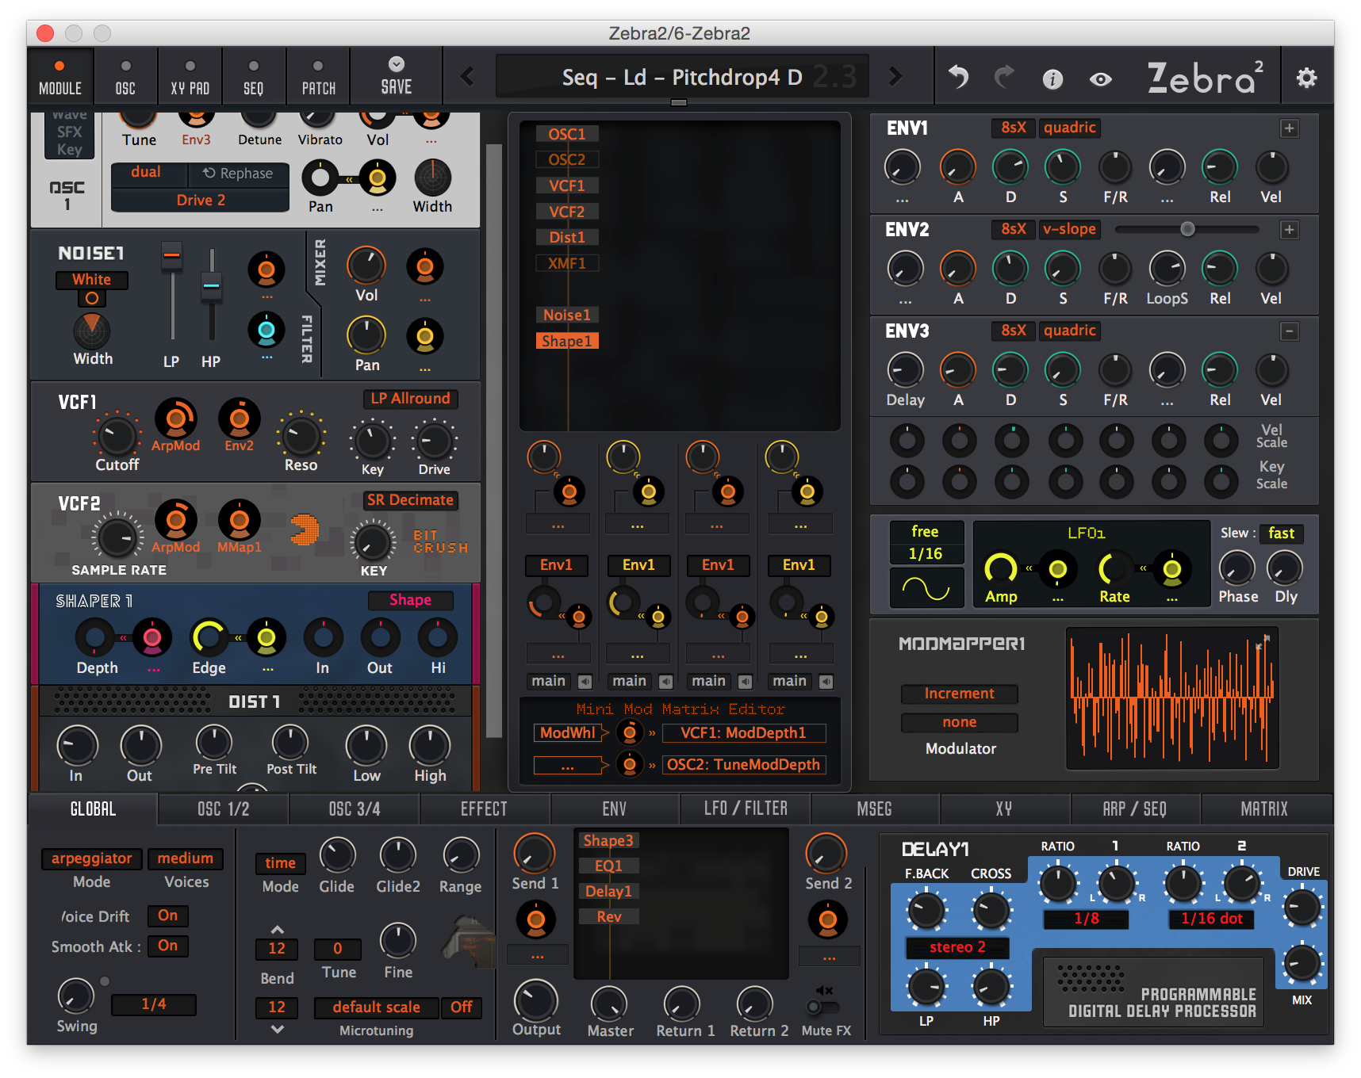Click the fourth lane's mute speaker icon
Screen dimensions: 1361x1078
click(826, 682)
